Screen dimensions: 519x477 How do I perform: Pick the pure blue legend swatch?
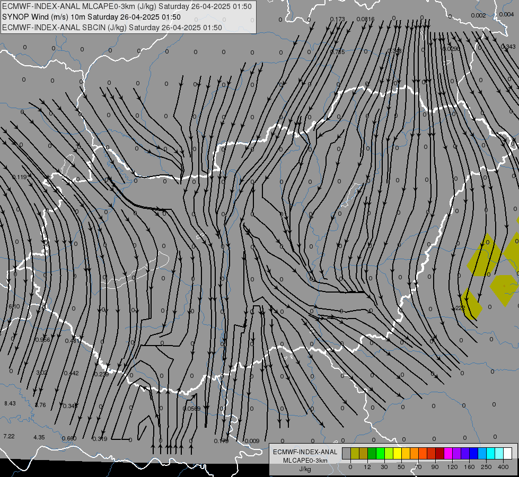[x=473, y=453]
